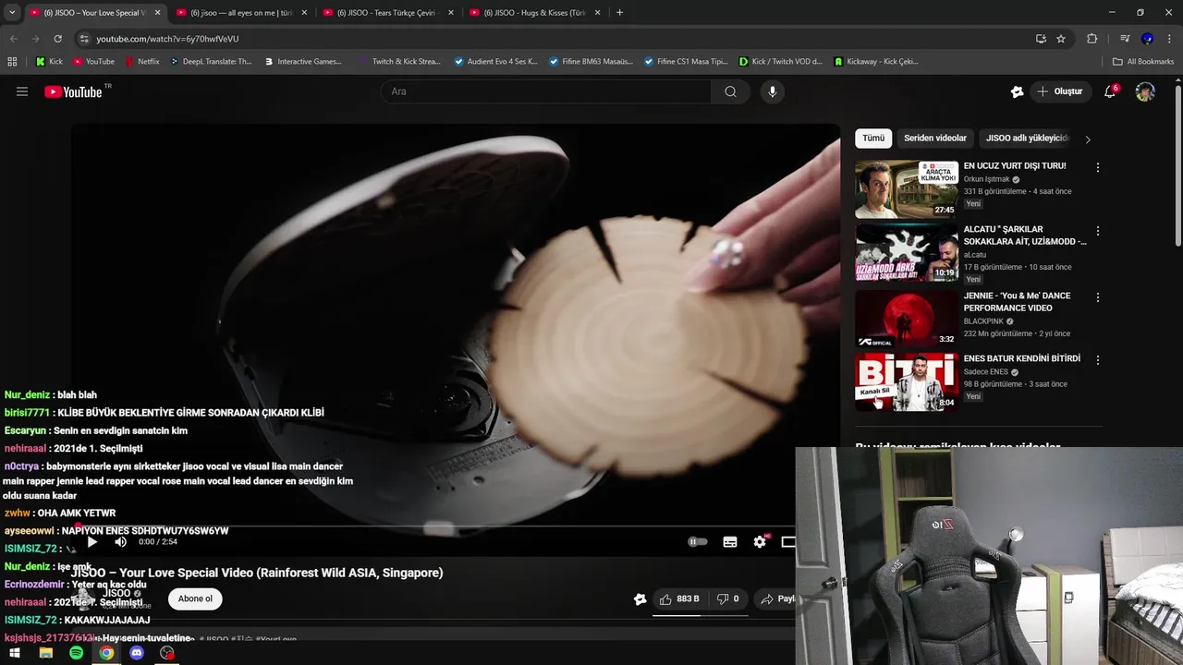Open the JISOO channel name below the title
Screen dimensions: 1183x665
(117, 593)
